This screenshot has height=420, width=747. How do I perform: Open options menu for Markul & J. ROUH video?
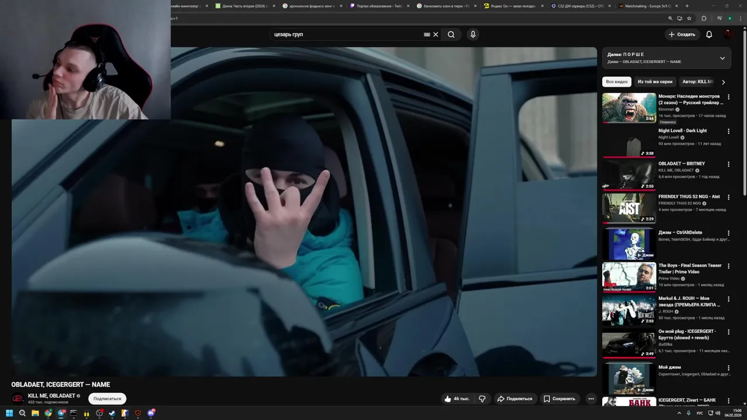(x=728, y=299)
